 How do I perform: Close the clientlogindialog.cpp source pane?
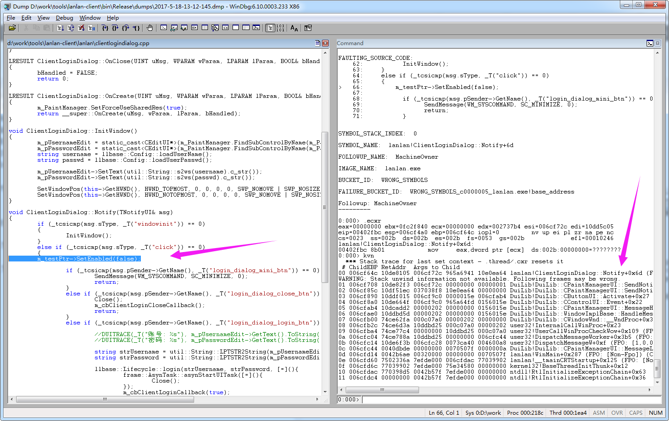325,43
